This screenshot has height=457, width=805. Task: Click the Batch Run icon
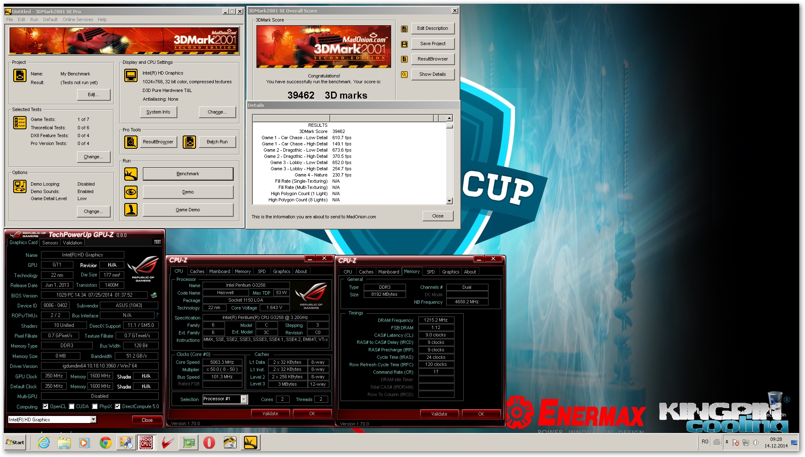(x=189, y=142)
